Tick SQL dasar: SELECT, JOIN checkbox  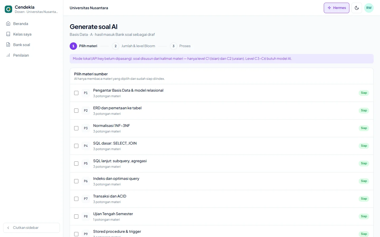point(76,146)
